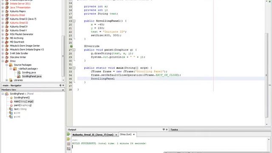Collapse the code fold at line 32 main method
272x153 pixels.
tap(74, 68)
